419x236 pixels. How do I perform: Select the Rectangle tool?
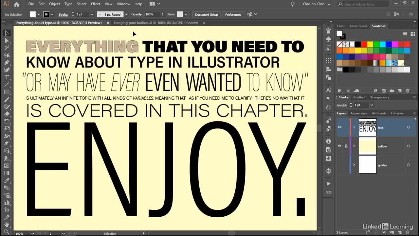7,92
